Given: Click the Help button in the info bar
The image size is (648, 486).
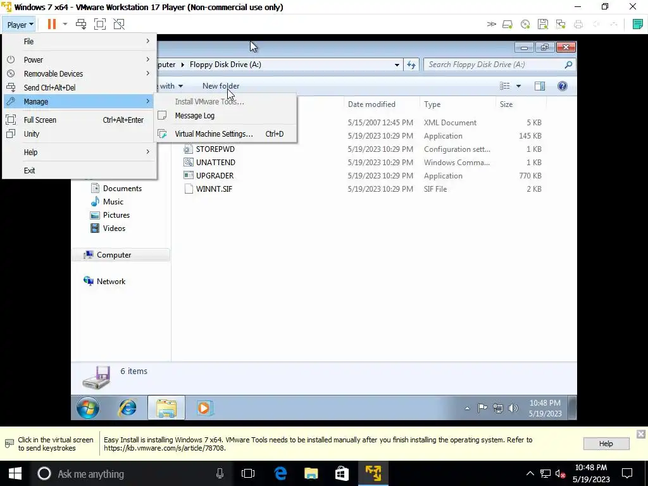Looking at the screenshot, I should coord(606,444).
